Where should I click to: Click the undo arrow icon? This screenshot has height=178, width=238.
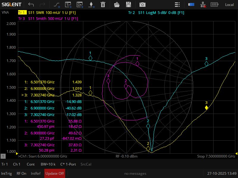click(x=31, y=4)
